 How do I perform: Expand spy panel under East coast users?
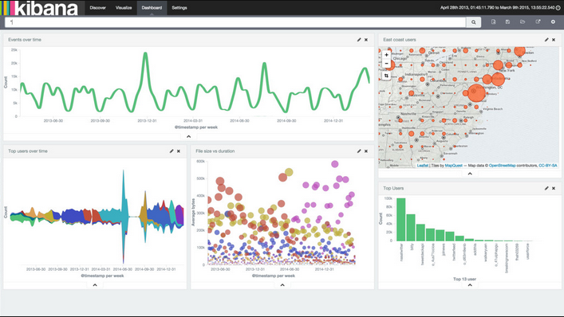(x=470, y=174)
